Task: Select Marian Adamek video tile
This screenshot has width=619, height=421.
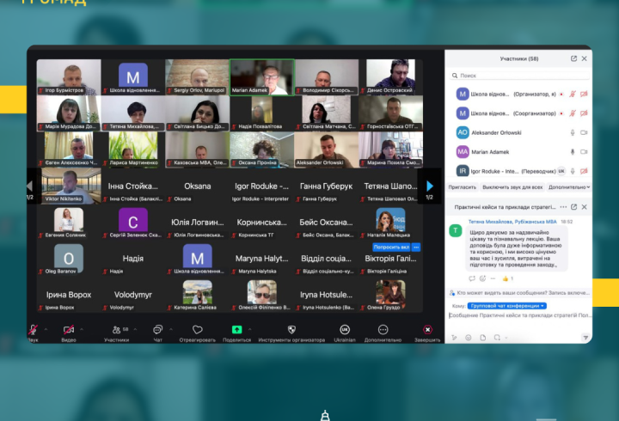Action: pos(261,77)
